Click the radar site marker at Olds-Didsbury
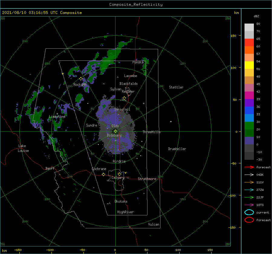This screenshot has height=254, width=272. 115,131
